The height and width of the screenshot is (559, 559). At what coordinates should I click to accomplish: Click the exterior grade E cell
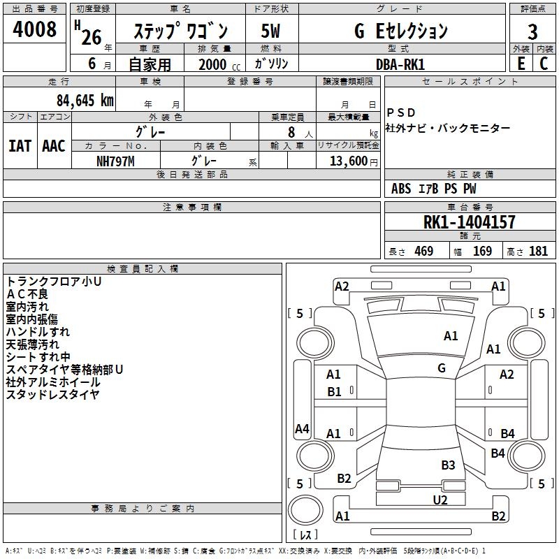[521, 63]
